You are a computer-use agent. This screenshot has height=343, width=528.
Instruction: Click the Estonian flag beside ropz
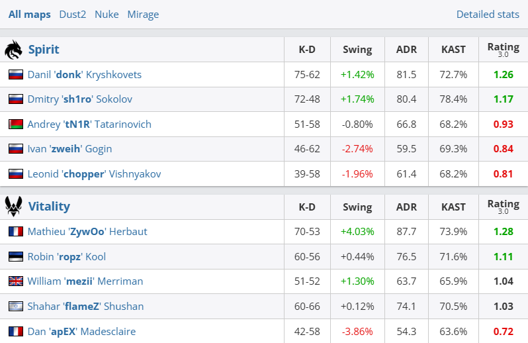(16, 257)
